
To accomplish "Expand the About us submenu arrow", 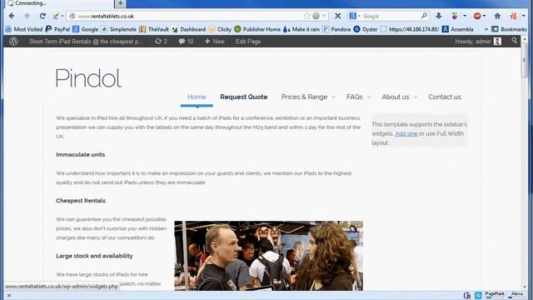I will click(416, 97).
